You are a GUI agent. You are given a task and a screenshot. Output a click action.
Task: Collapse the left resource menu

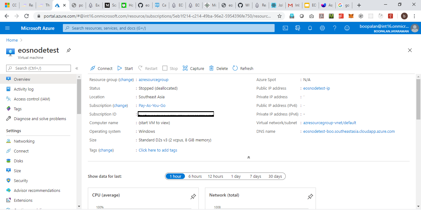tap(77, 68)
